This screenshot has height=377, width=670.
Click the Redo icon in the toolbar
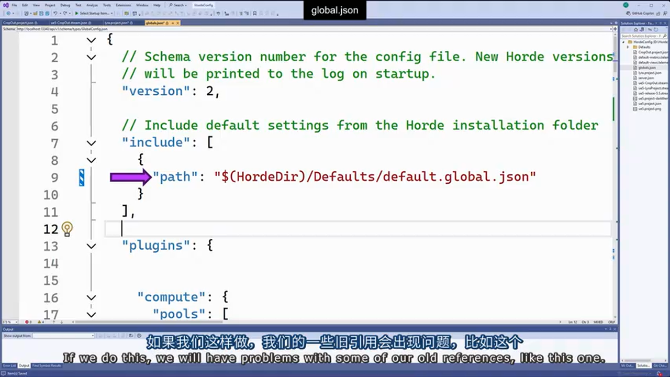[64, 13]
